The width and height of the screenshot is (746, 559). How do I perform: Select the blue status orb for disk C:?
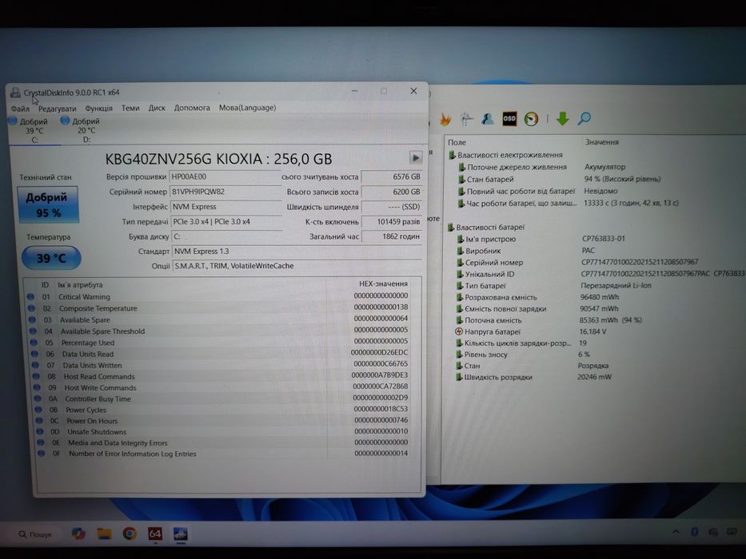tap(13, 121)
